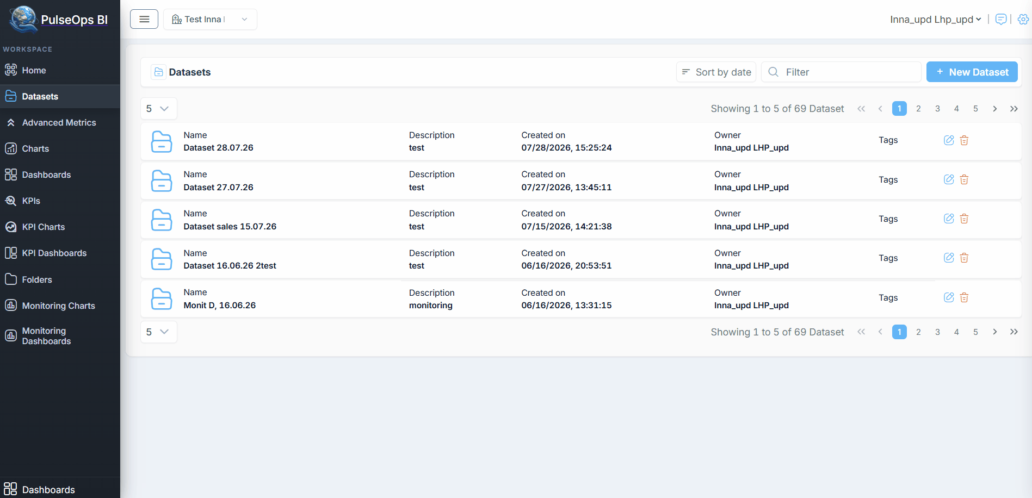
Task: Select page 1 in top pagination
Action: (x=899, y=109)
